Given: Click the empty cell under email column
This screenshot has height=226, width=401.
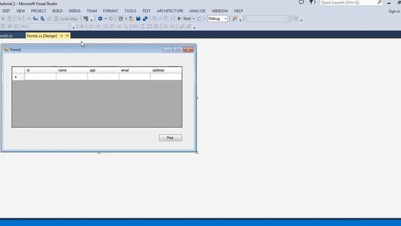Looking at the screenshot, I should (x=135, y=77).
